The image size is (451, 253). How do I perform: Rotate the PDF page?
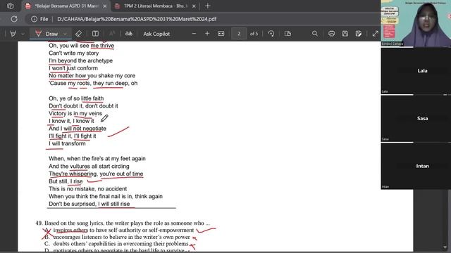271,34
